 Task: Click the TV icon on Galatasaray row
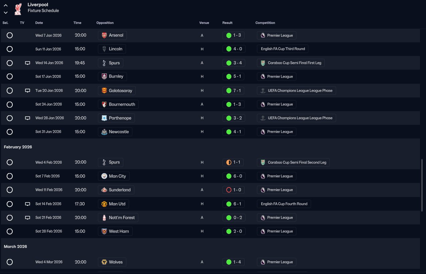click(28, 91)
